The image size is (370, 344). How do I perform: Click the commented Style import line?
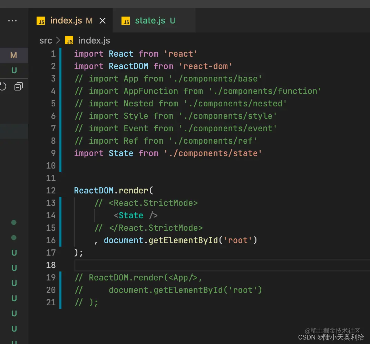coord(176,116)
